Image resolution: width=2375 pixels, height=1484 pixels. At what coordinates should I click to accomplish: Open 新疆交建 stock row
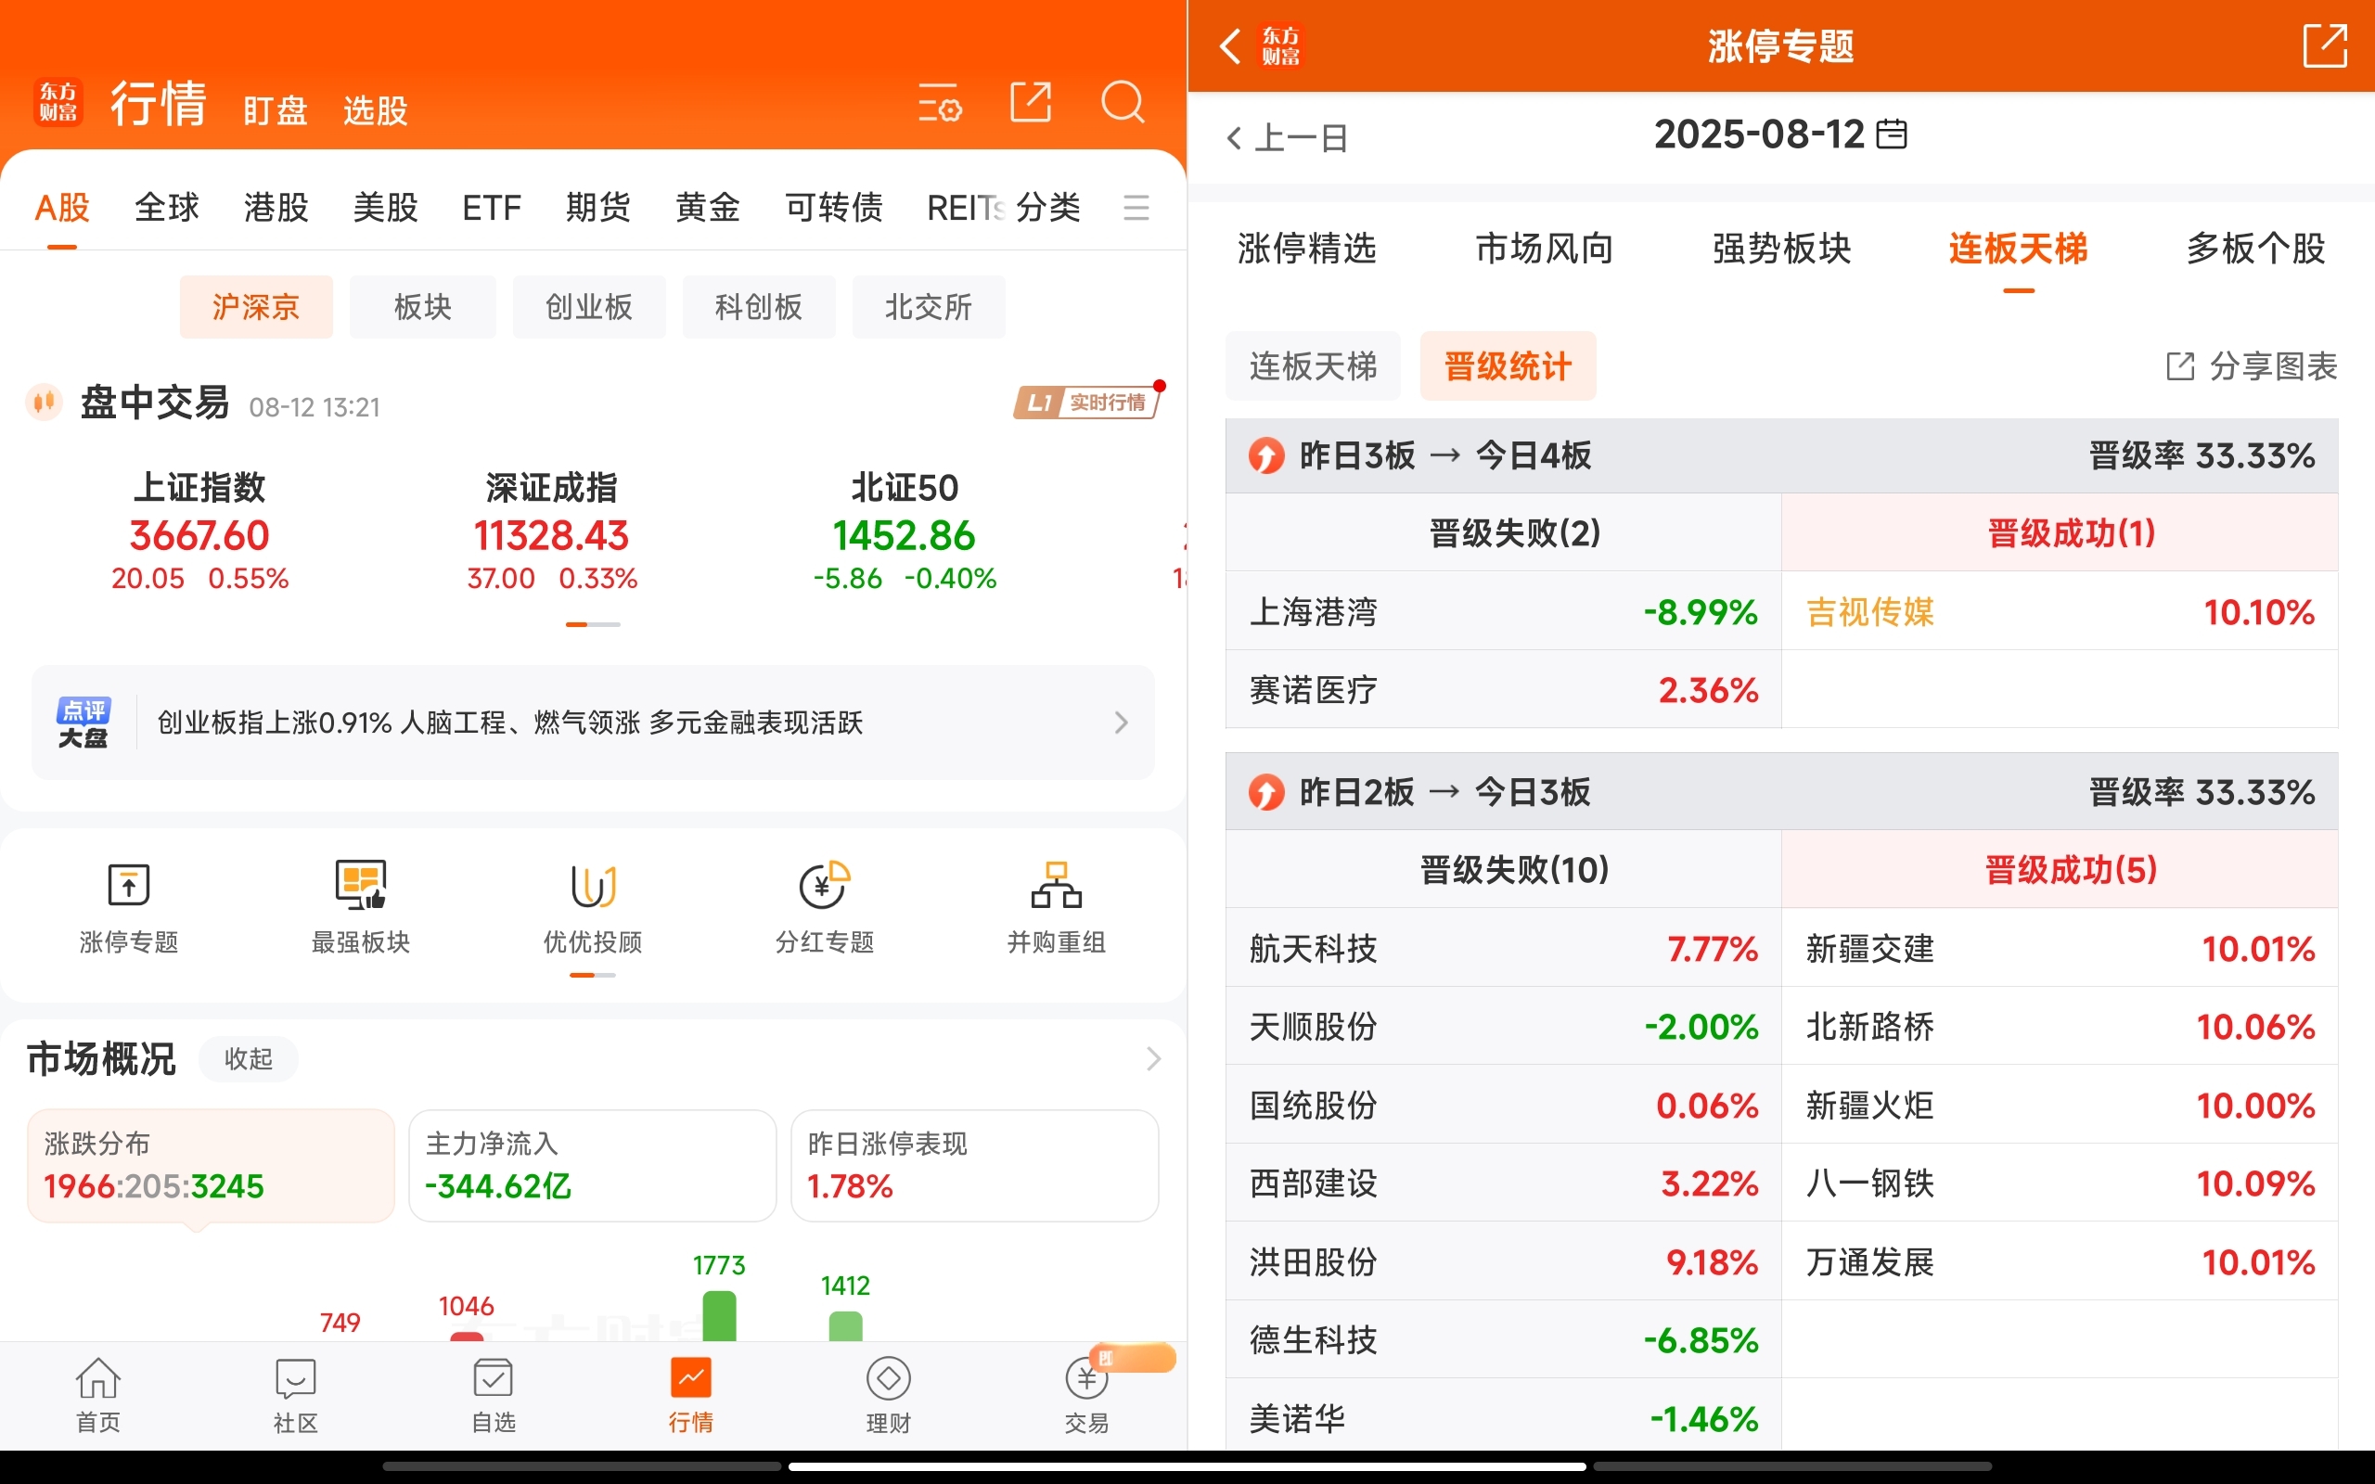2060,948
